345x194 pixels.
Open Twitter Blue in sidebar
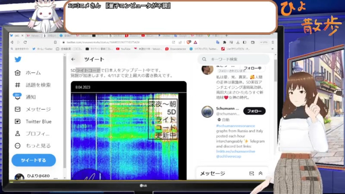33,121
